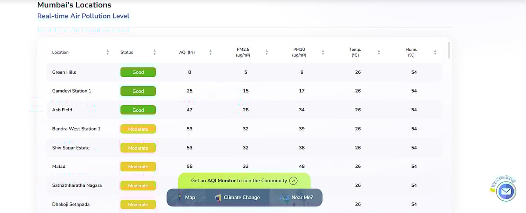Click Moderate badge for Bandra West Station 1
This screenshot has height=213, width=526.
tap(138, 129)
